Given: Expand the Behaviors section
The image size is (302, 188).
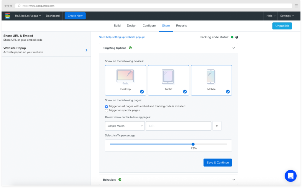Looking at the screenshot, I should click(234, 179).
